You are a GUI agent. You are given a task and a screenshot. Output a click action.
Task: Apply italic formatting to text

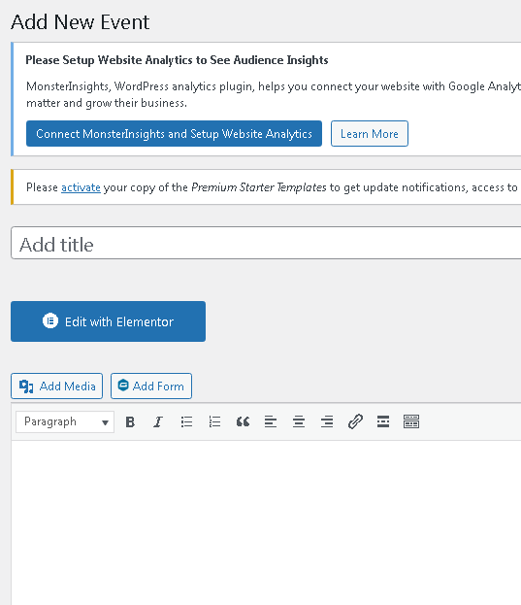158,421
